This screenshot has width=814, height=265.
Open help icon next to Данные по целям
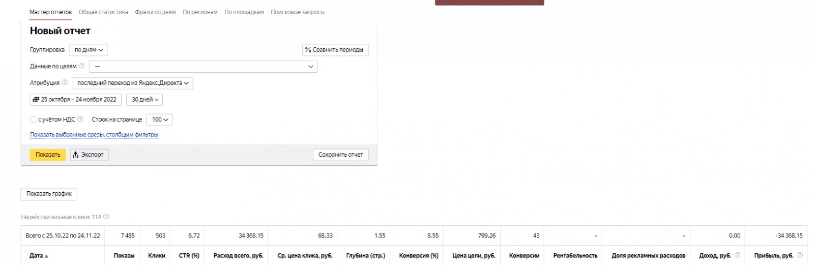click(82, 66)
